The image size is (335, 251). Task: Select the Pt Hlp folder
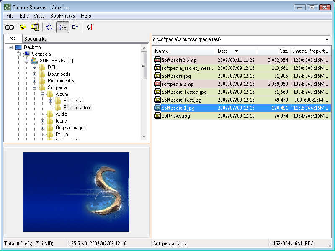click(x=62, y=134)
